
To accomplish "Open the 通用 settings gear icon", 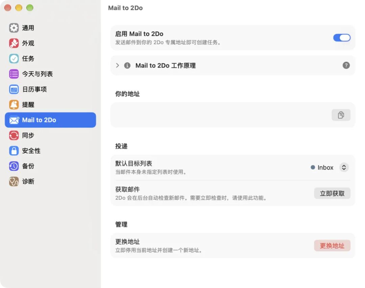I will click(x=14, y=28).
